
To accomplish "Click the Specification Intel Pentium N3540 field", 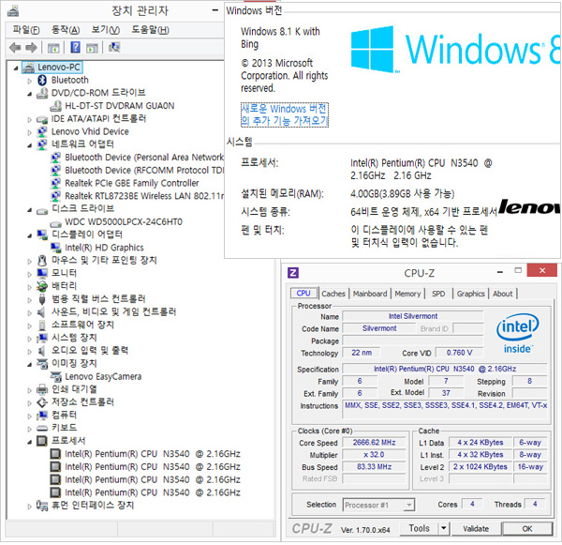I will point(445,369).
